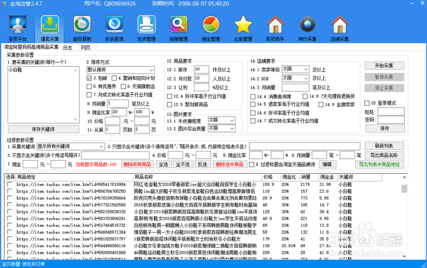The height and width of the screenshot is (268, 427).
Task: Check 14.8 7天无理由退换货
Action: (305, 96)
